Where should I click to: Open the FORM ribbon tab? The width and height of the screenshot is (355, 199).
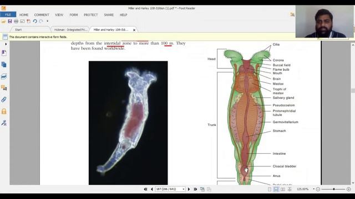pos(74,15)
